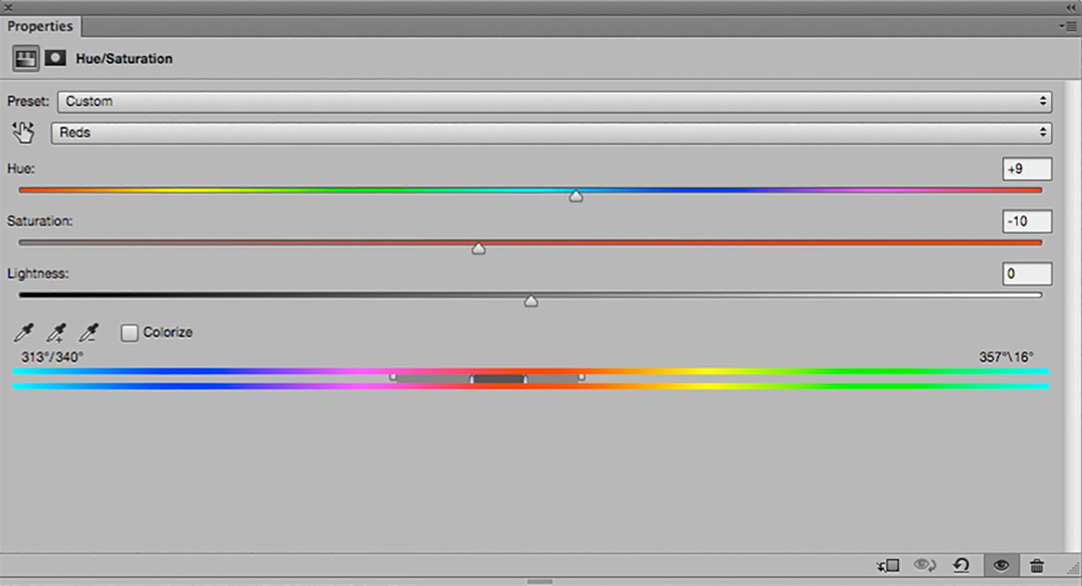Select the Add to Sample eyedropper
The height and width of the screenshot is (586, 1082).
coord(56,333)
